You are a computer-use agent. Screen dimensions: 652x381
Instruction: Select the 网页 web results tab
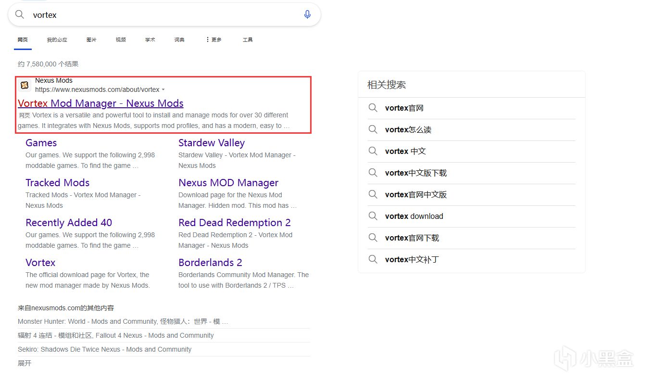(23, 39)
